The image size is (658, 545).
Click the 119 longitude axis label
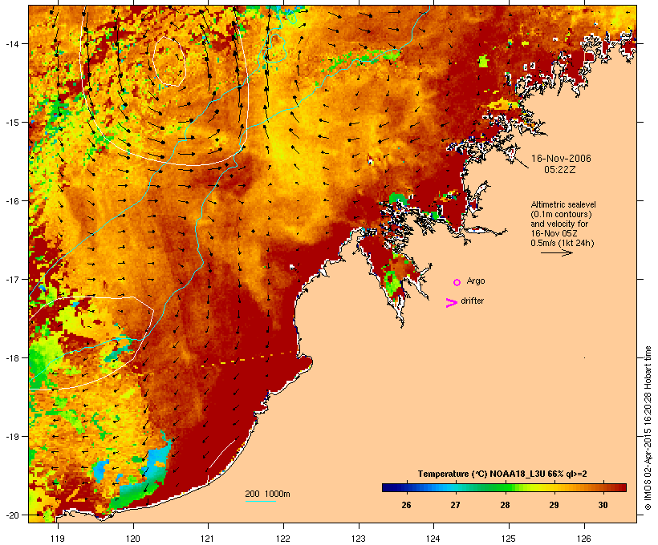click(58, 539)
